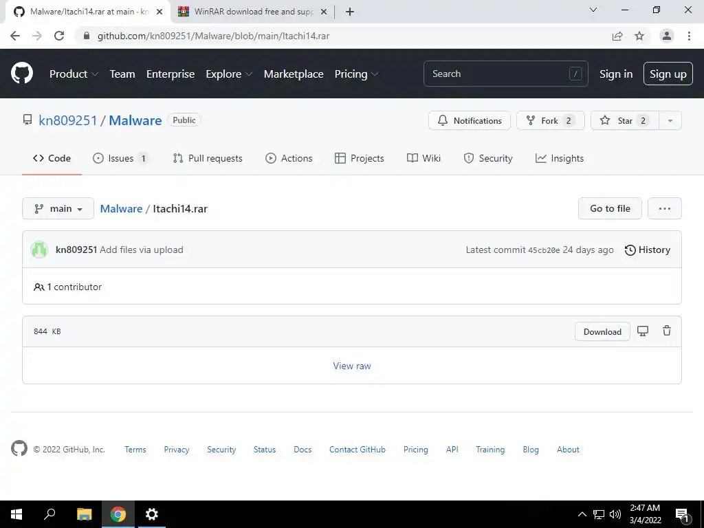The width and height of the screenshot is (704, 528).
Task: Open Blog footer link
Action: (531, 450)
